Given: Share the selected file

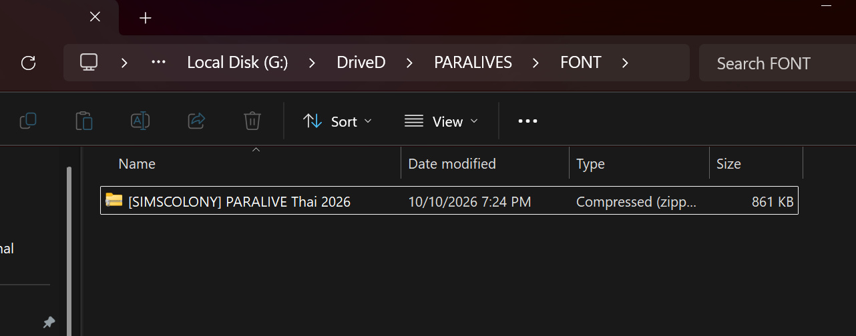Looking at the screenshot, I should (196, 121).
